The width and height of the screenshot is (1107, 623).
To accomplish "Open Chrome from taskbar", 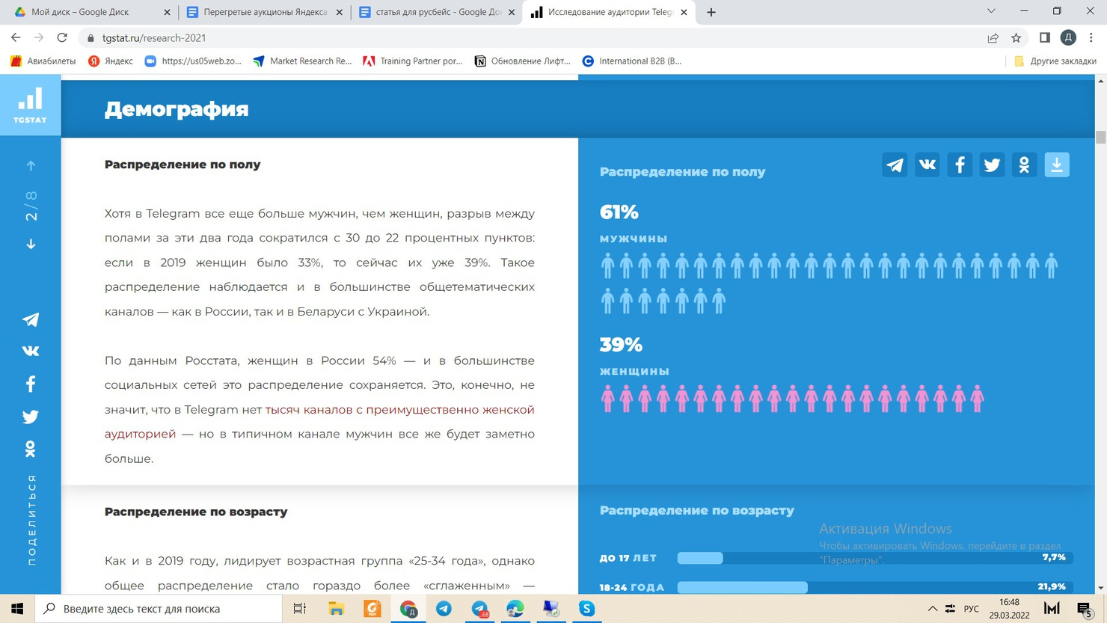I will (x=408, y=609).
